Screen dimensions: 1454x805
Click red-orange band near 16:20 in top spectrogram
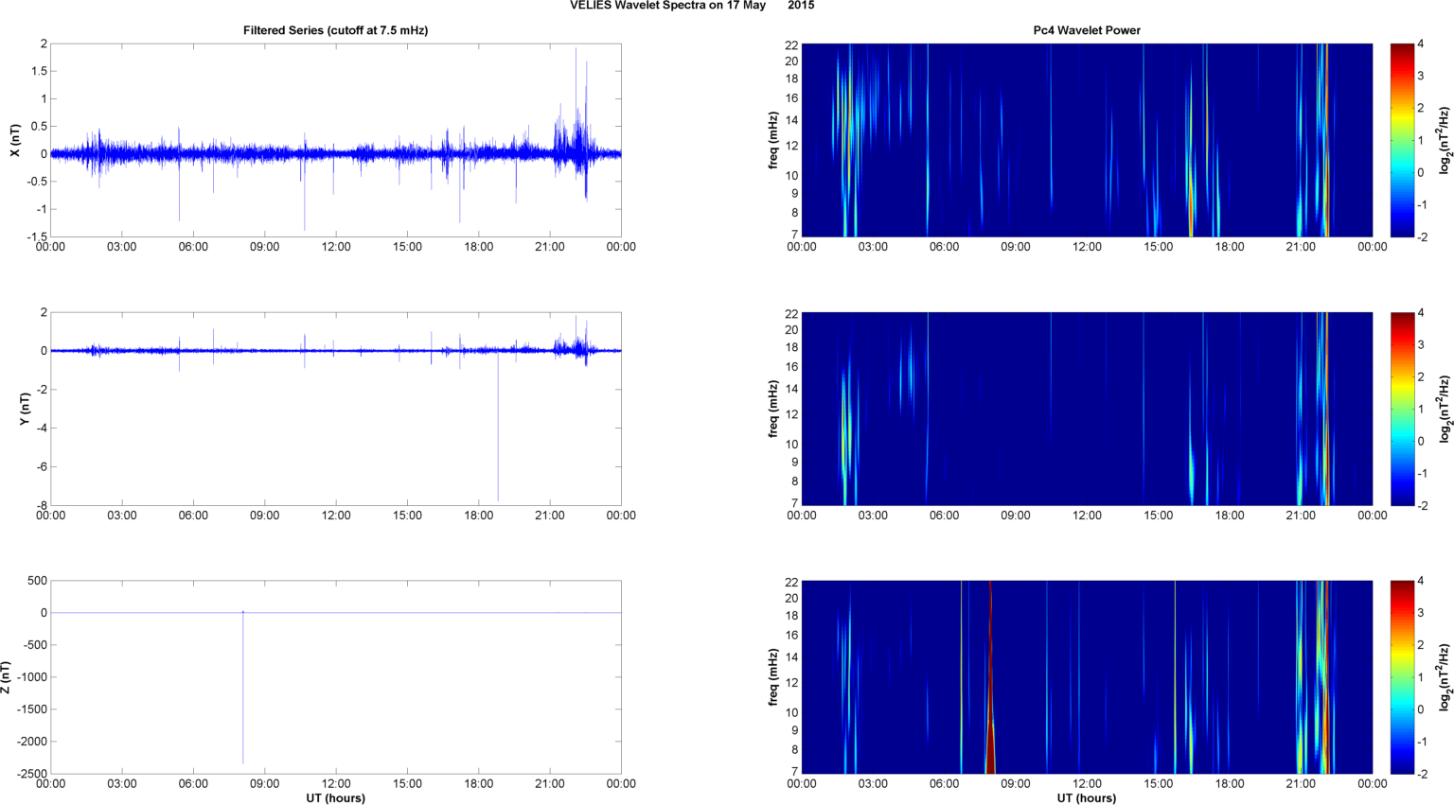[1191, 203]
